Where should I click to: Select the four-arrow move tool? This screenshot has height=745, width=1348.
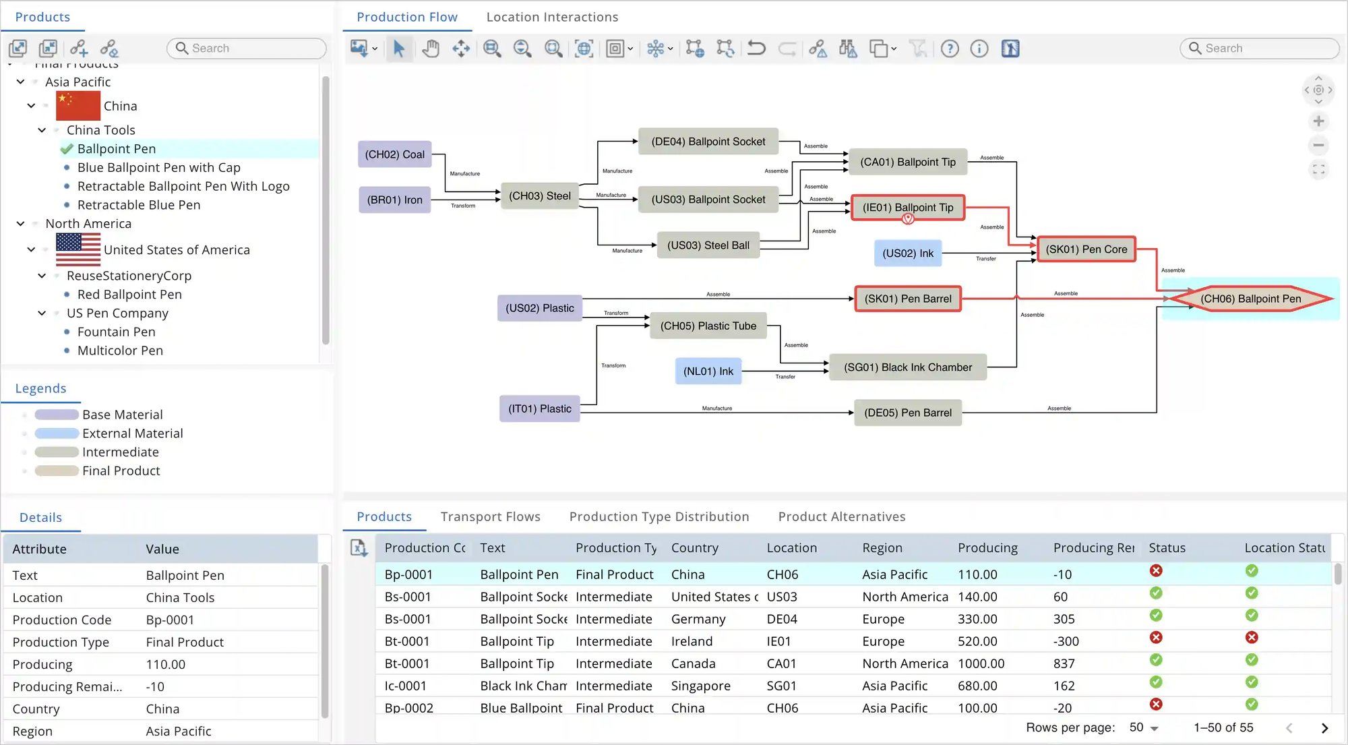(x=461, y=49)
